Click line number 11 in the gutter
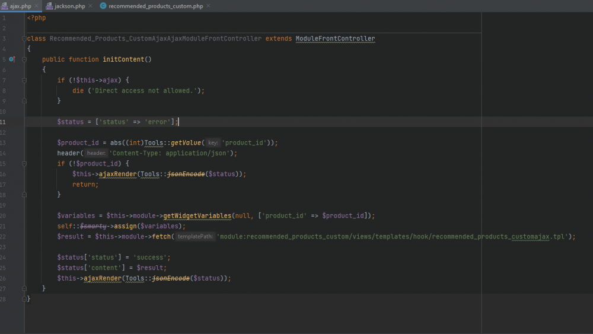This screenshot has height=334, width=593. click(x=3, y=122)
